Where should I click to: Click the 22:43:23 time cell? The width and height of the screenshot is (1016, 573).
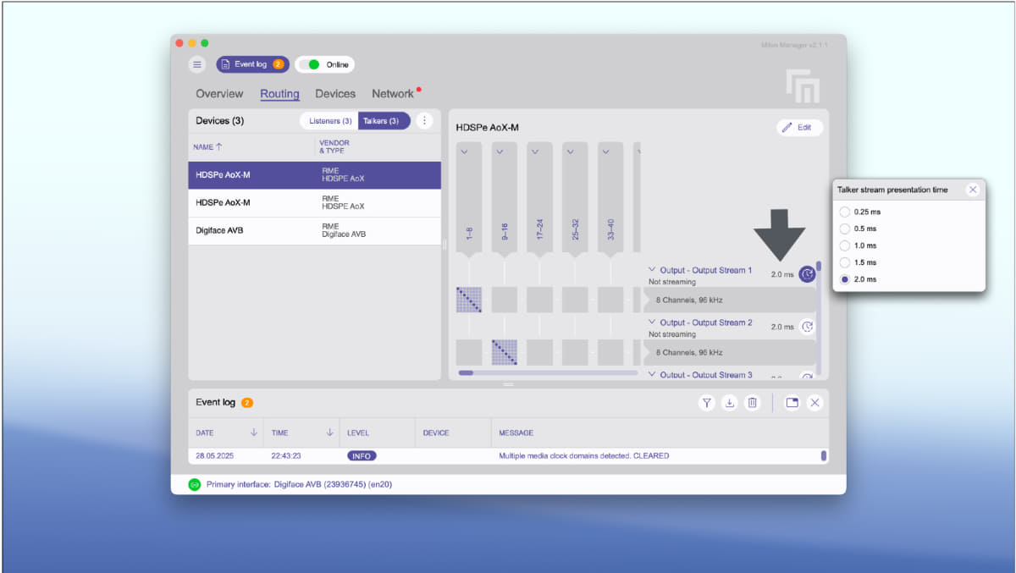[286, 455]
